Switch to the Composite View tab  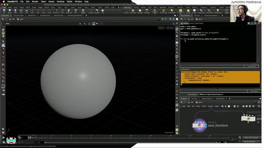pyautogui.click(x=45, y=16)
